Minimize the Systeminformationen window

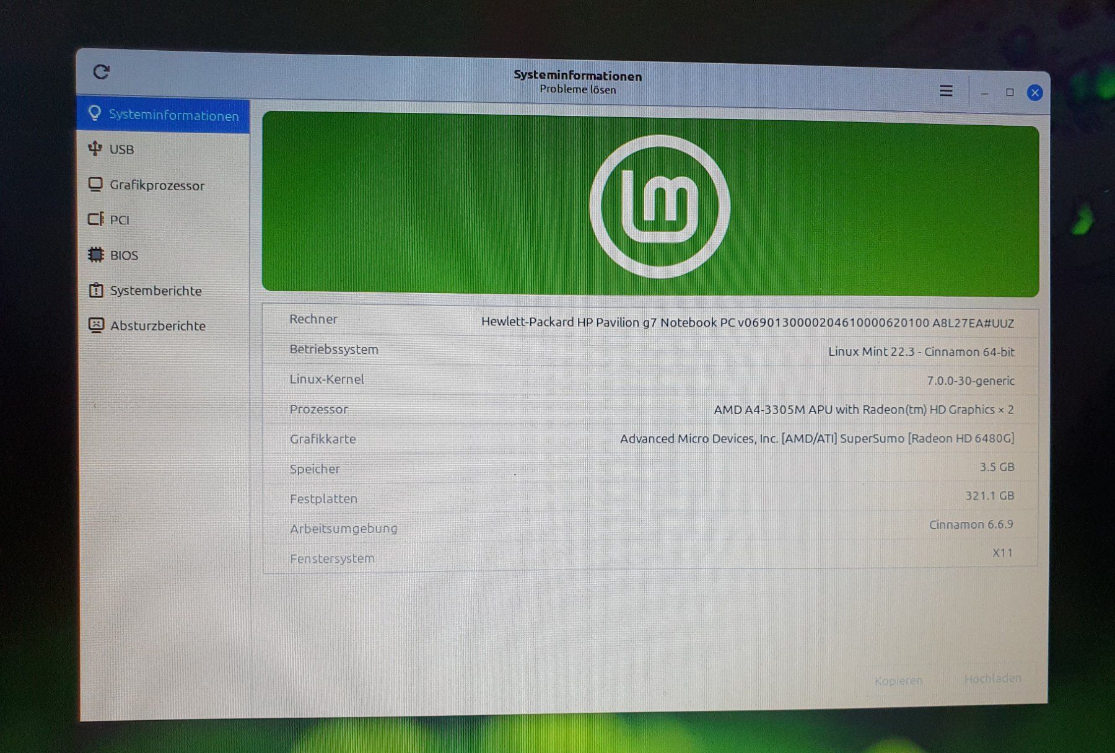click(984, 93)
